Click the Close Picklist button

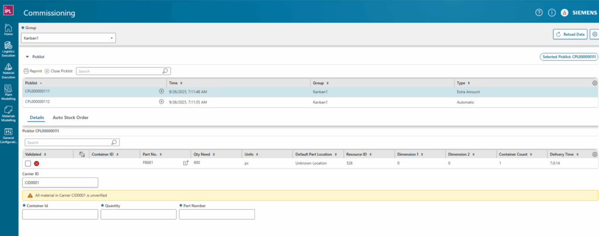tap(58, 71)
